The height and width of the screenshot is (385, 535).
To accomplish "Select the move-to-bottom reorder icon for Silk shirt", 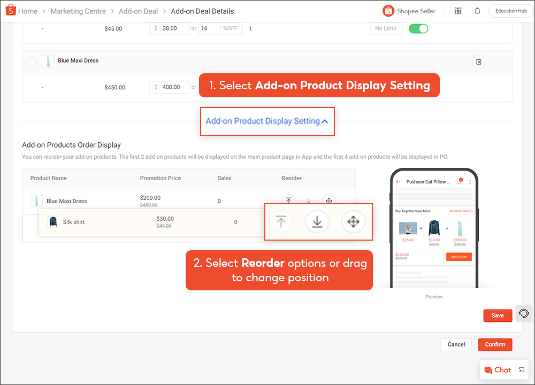I will tap(317, 221).
